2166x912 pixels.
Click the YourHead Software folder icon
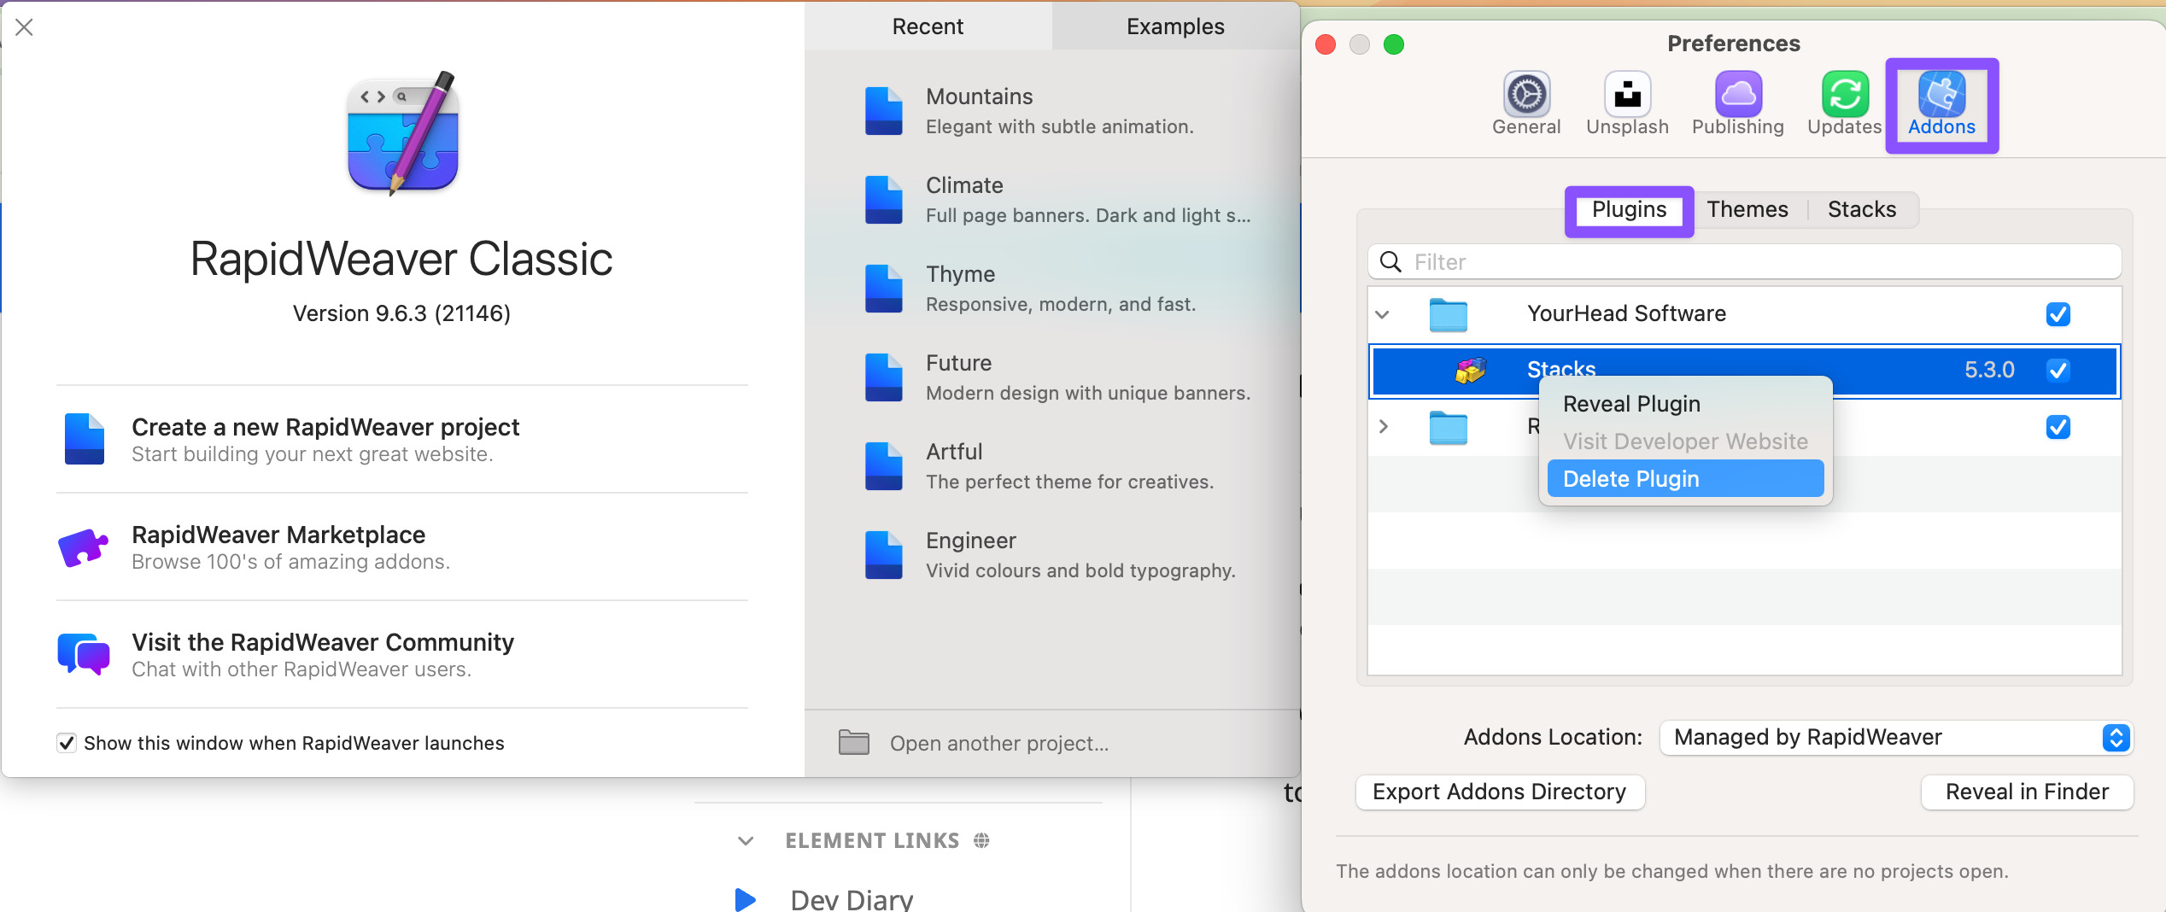1449,314
